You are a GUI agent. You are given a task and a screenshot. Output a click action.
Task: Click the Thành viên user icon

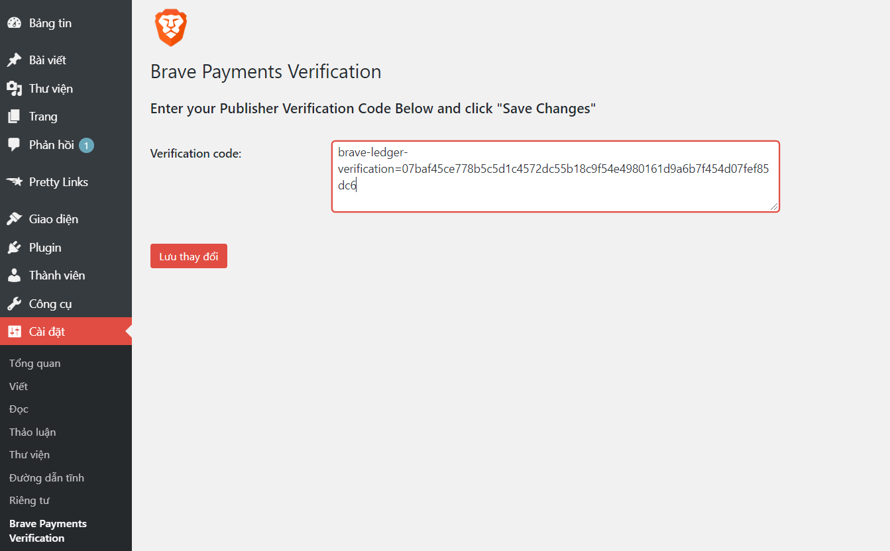tap(14, 275)
